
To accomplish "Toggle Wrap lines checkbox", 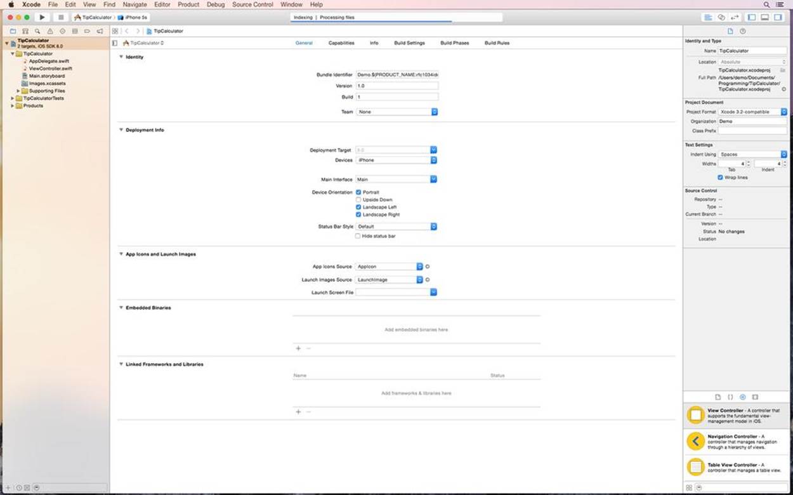I will coord(720,178).
